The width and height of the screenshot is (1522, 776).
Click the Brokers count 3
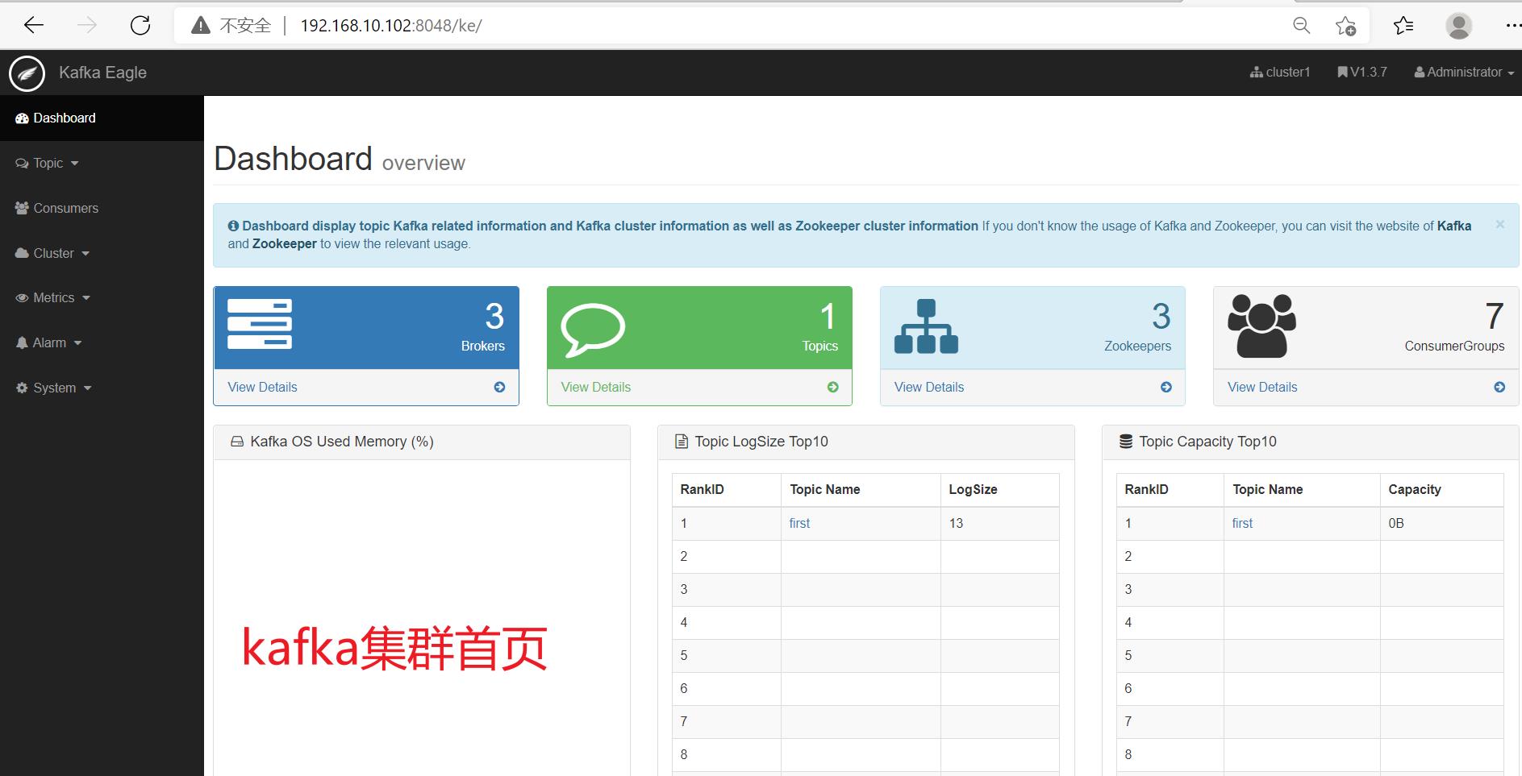[494, 317]
